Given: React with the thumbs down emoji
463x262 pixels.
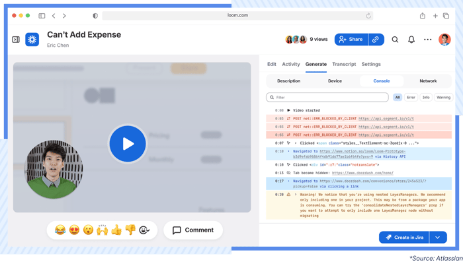Looking at the screenshot, I should click(130, 230).
